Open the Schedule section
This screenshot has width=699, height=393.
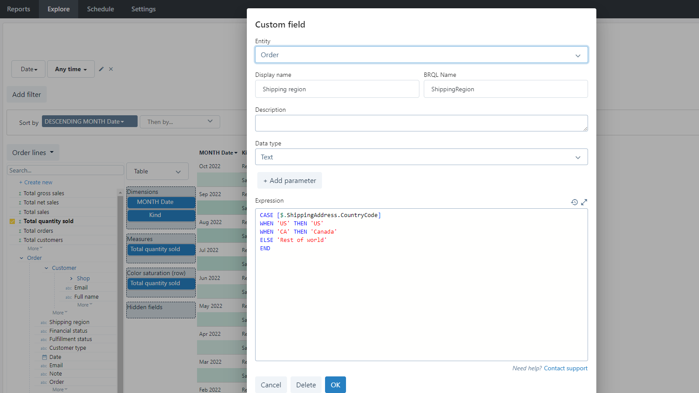(x=100, y=9)
